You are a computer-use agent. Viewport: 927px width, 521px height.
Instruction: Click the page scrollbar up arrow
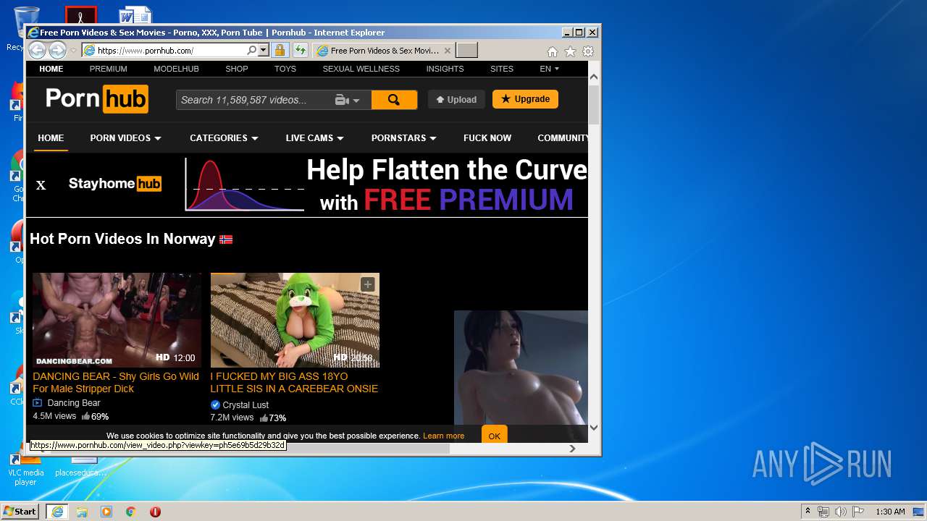pos(594,77)
